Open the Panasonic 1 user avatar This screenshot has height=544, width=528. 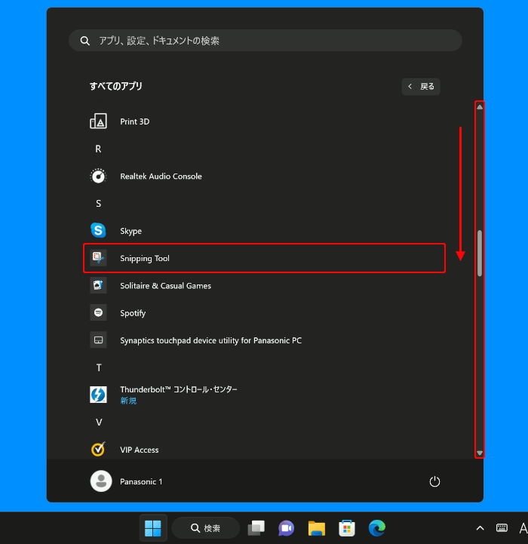(x=101, y=481)
